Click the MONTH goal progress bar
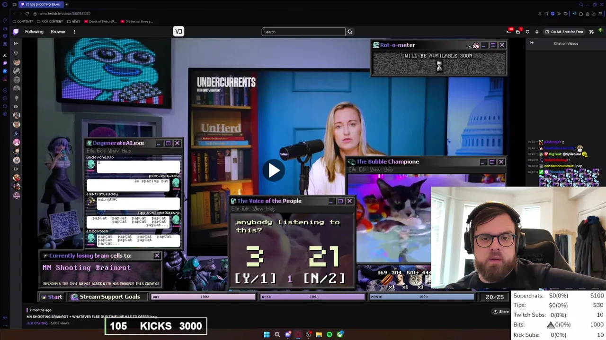606x340 pixels. tap(422, 297)
